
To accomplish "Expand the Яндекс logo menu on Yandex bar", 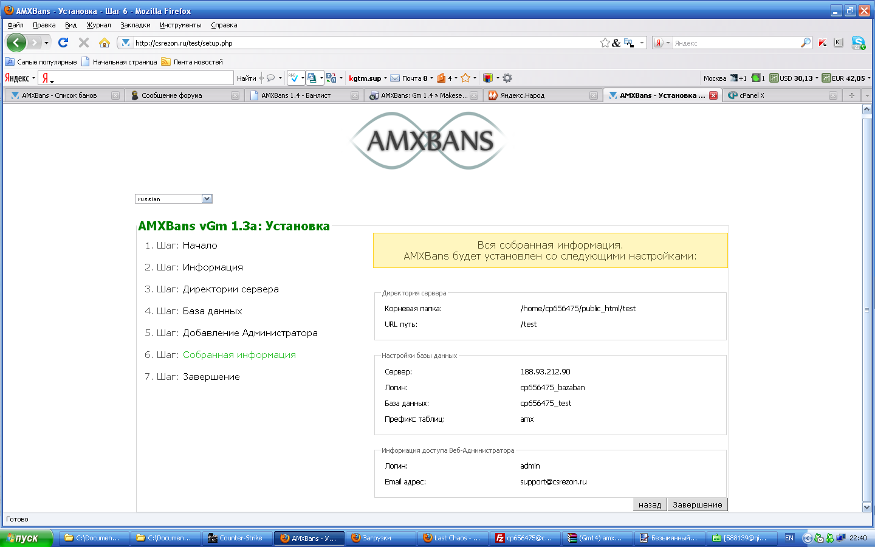I will 19,78.
